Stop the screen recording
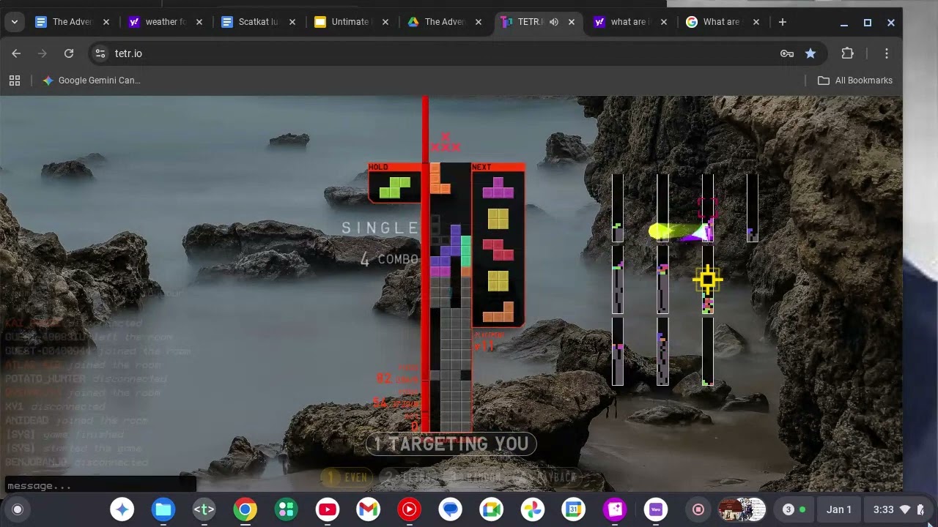Viewport: 938px width, 527px height. (x=698, y=509)
